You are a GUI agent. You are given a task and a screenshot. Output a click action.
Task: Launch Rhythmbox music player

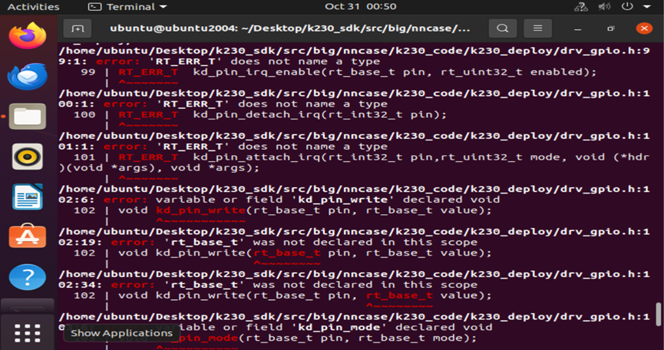click(x=28, y=157)
